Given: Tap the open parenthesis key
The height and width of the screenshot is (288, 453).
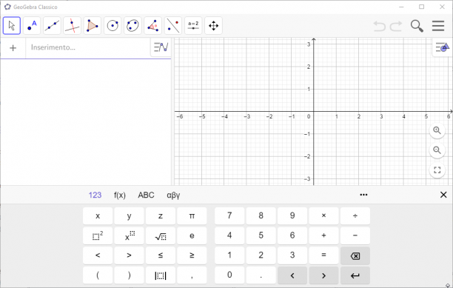Looking at the screenshot, I should [98, 275].
